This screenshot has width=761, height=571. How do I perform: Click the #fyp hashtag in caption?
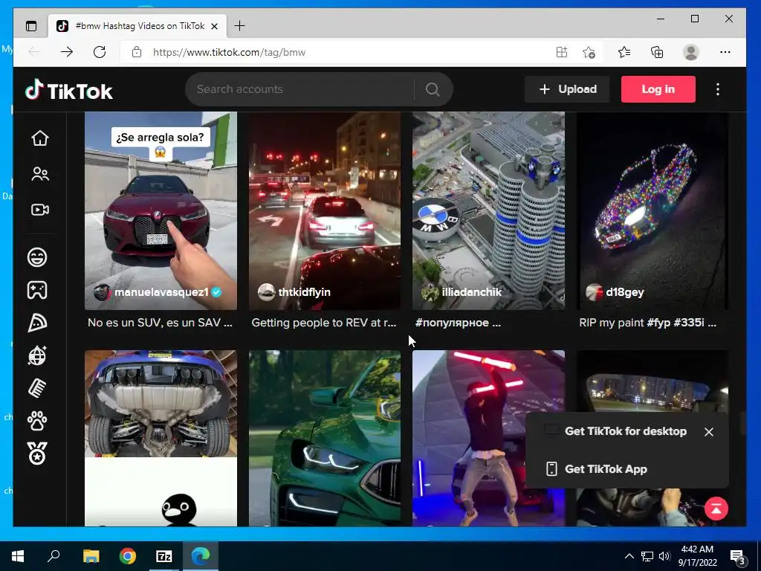pos(658,323)
